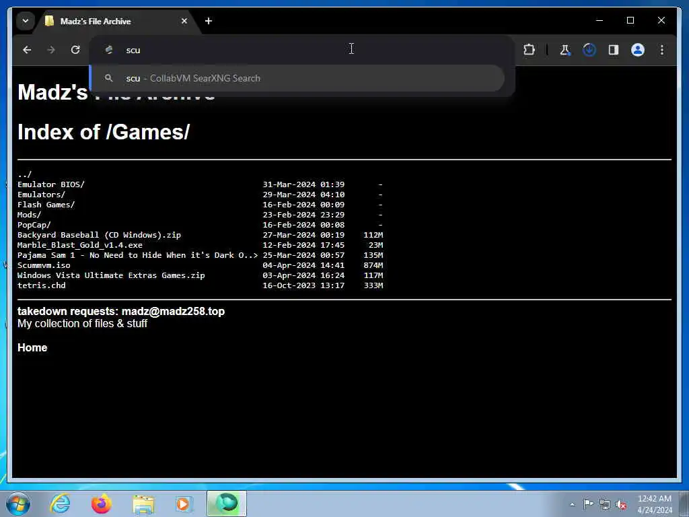
Task: Open the downloads icon in toolbar
Action: (x=589, y=50)
